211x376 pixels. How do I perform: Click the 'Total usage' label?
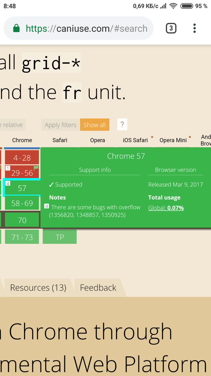pyautogui.click(x=164, y=197)
